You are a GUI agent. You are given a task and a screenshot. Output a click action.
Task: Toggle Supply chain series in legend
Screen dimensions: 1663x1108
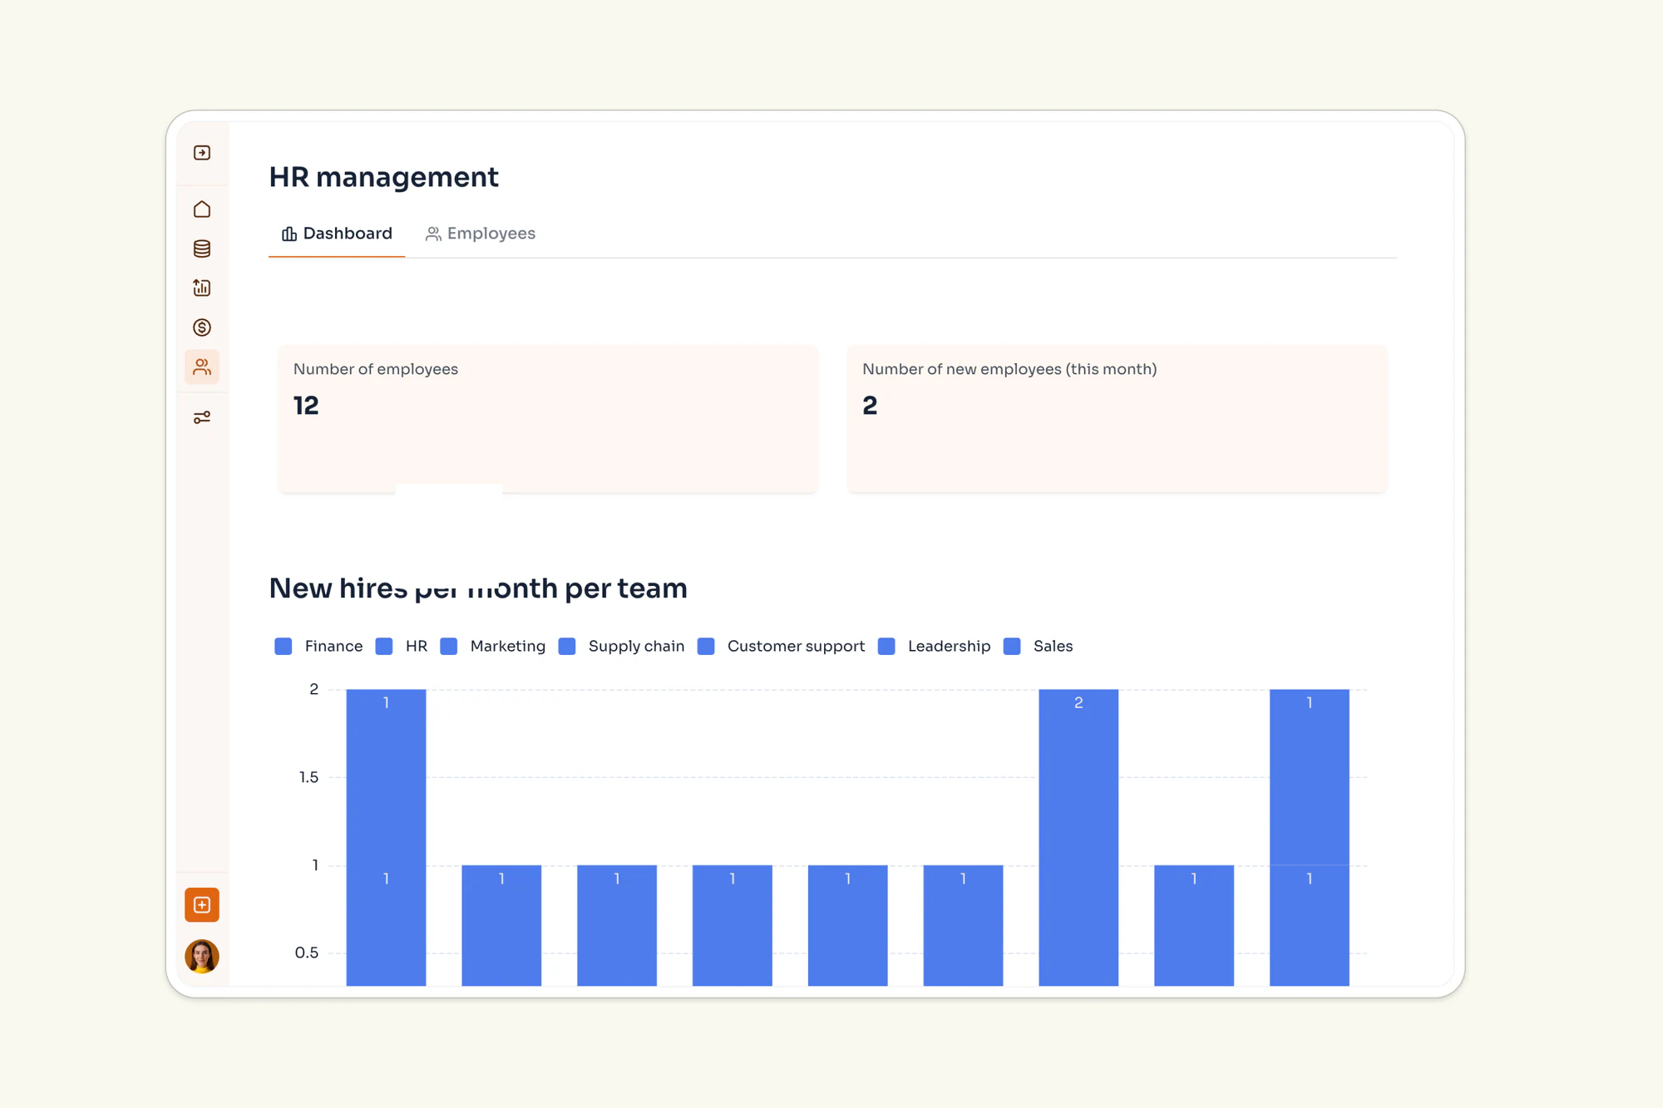[621, 647]
